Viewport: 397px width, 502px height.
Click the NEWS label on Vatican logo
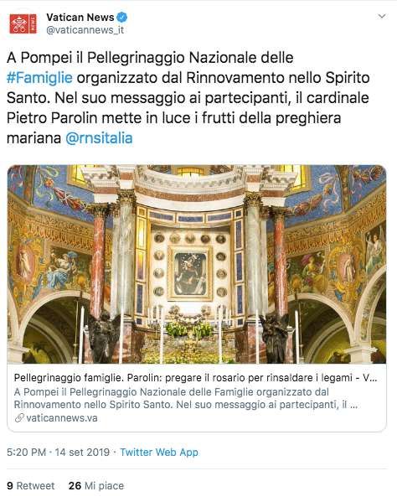pyautogui.click(x=33, y=23)
